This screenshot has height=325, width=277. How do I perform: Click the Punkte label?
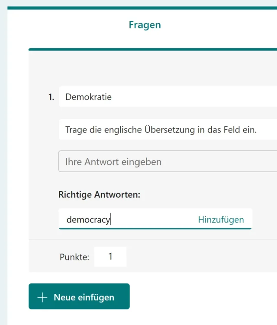click(x=74, y=257)
